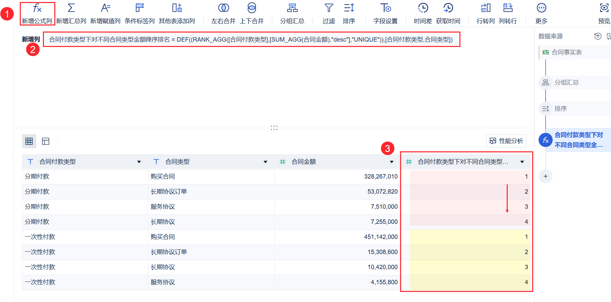Click the history restore icon beside 数据来源
This screenshot has width=611, height=302.
click(598, 36)
